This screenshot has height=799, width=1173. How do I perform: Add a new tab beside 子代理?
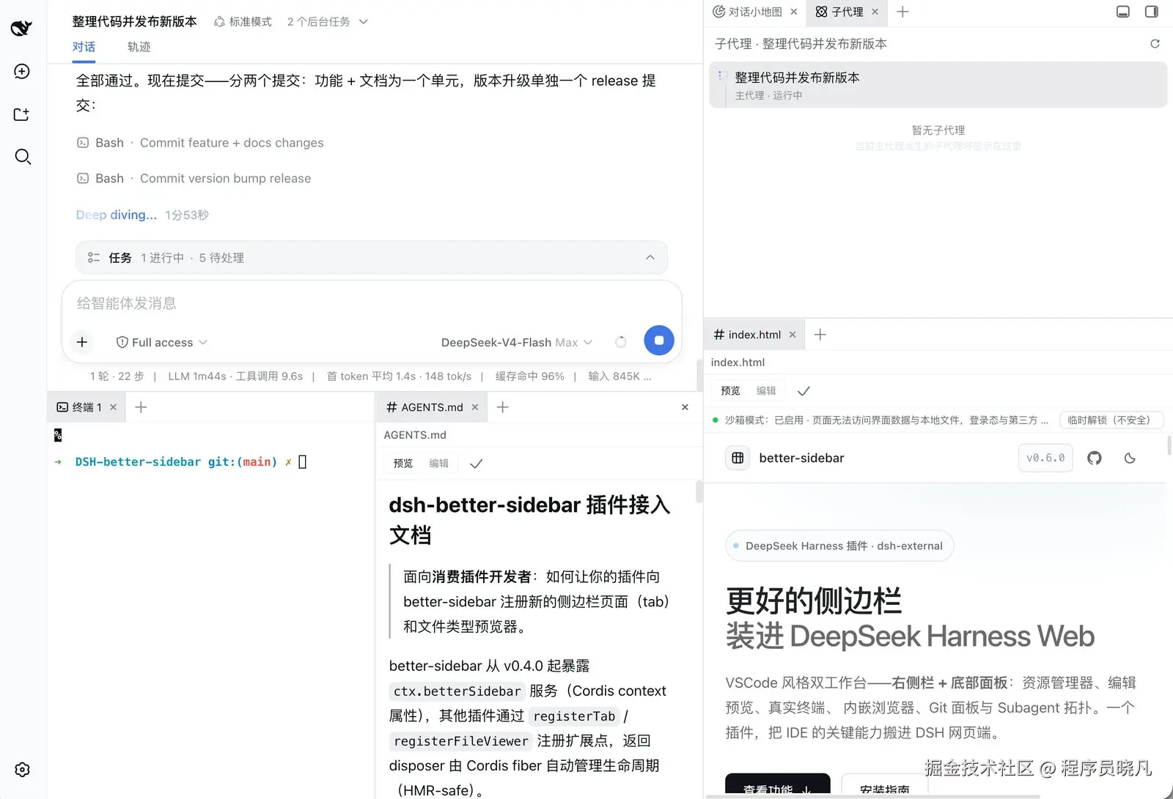[x=902, y=12]
